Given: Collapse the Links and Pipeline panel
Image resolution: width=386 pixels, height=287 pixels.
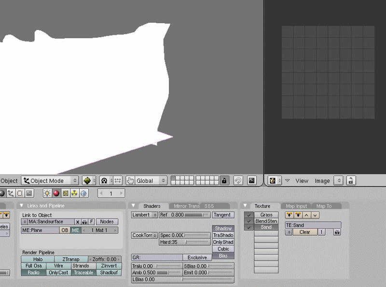Looking at the screenshot, I should [x=22, y=205].
